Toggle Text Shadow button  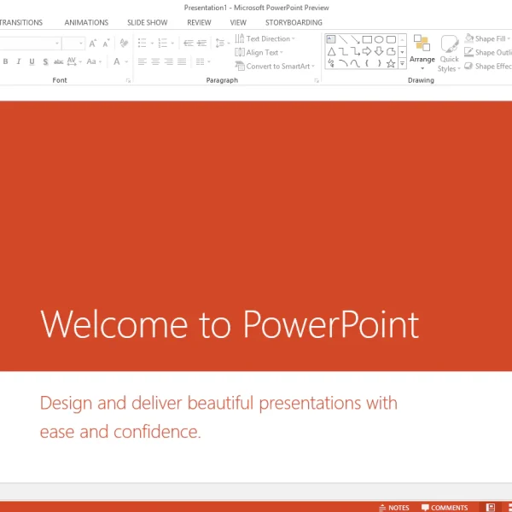click(x=45, y=61)
